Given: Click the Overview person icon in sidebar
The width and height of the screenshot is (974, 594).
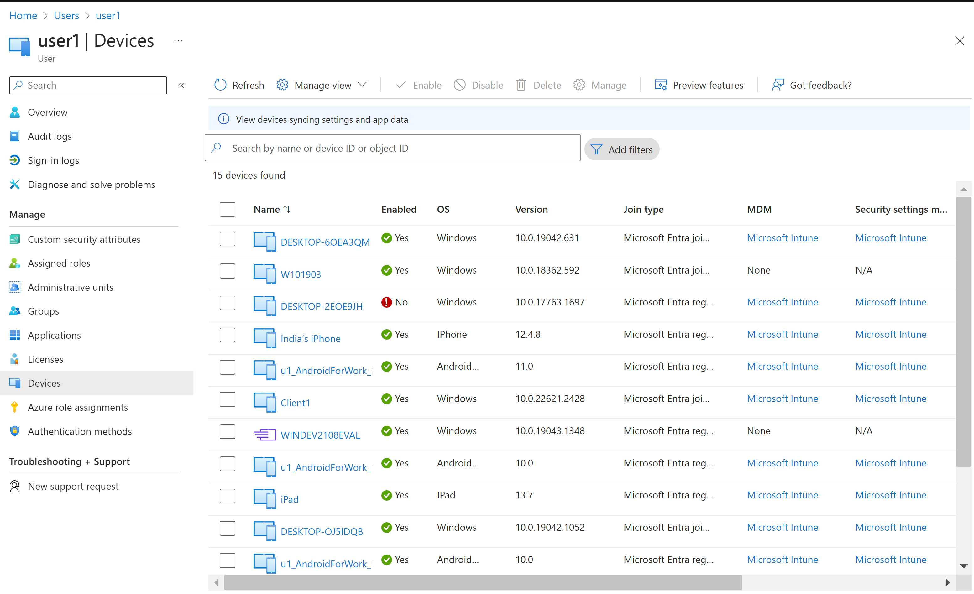Looking at the screenshot, I should pyautogui.click(x=15, y=112).
